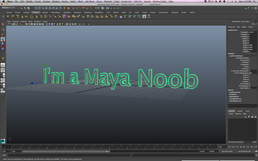Viewport: 258px width, 161px height.
Task: Open the Arnold menu in menu bar
Action: pos(147,1)
